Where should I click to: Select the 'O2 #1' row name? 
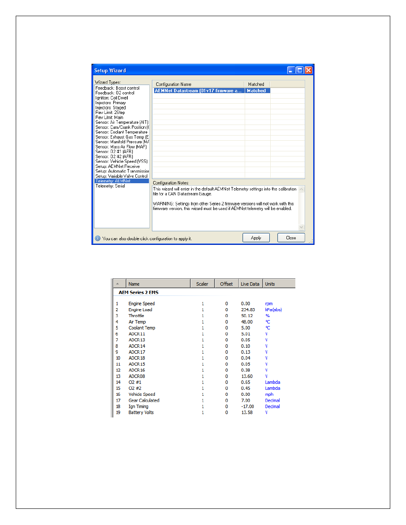click(135, 382)
